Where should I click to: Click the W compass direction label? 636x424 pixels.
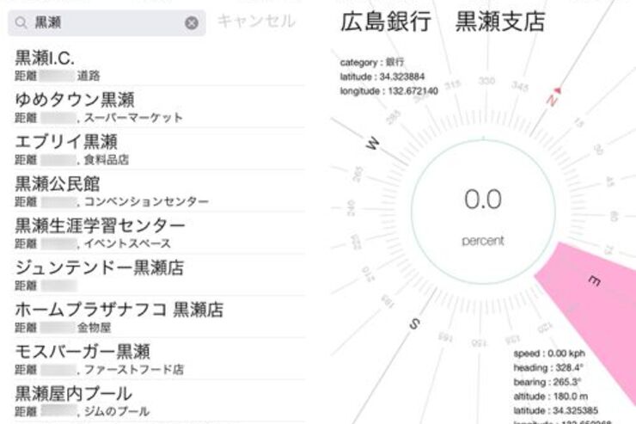[x=373, y=144]
